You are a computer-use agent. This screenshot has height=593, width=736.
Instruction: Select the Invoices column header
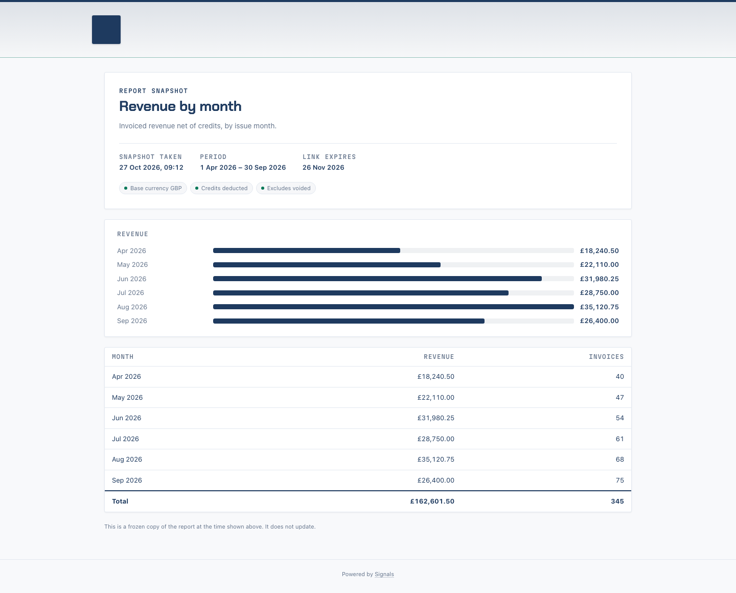pyautogui.click(x=606, y=357)
